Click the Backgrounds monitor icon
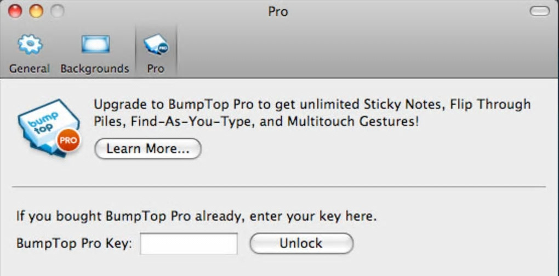The width and height of the screenshot is (559, 276). 95,45
